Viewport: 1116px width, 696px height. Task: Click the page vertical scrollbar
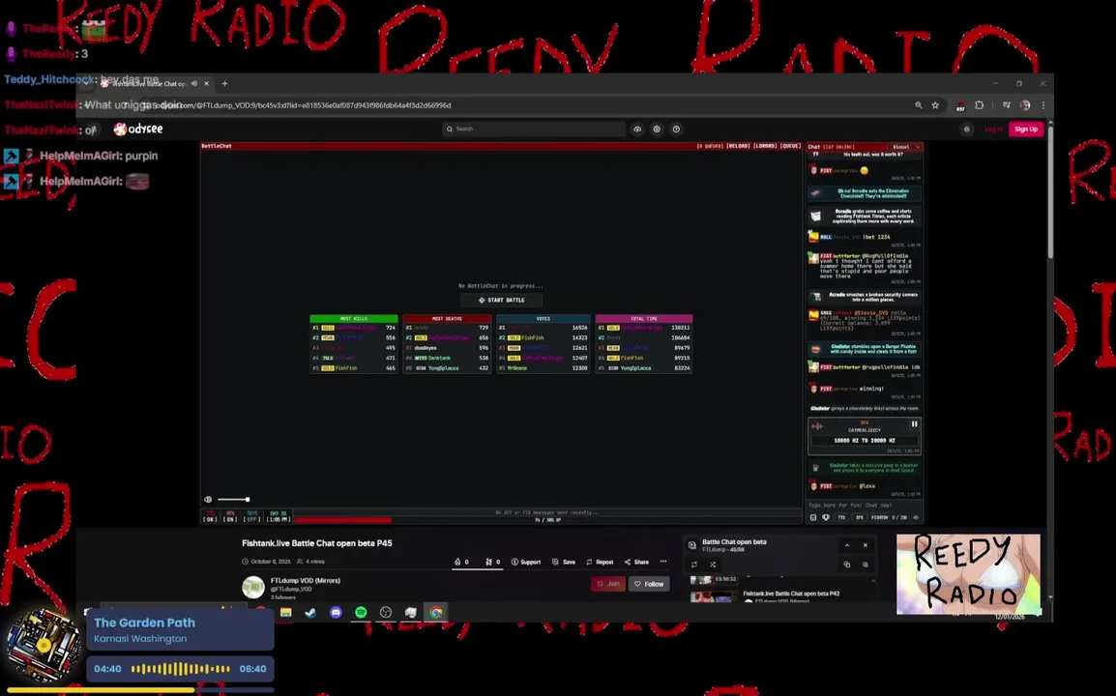(x=1050, y=192)
